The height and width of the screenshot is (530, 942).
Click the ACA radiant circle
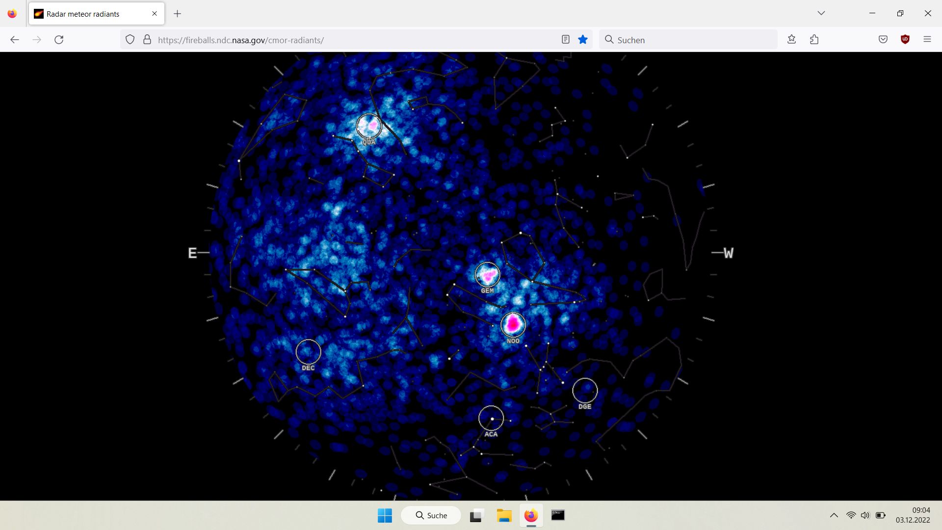[x=491, y=418]
